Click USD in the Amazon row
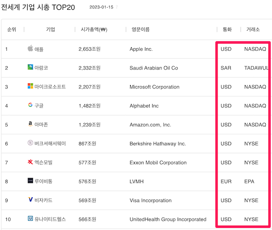 click(x=226, y=125)
